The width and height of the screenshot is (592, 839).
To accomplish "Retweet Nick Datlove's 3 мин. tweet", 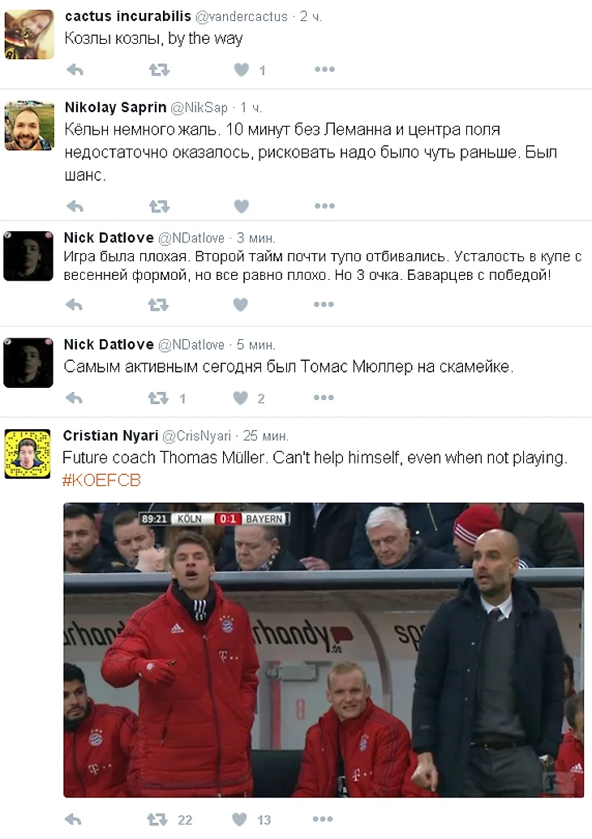I will 158,304.
